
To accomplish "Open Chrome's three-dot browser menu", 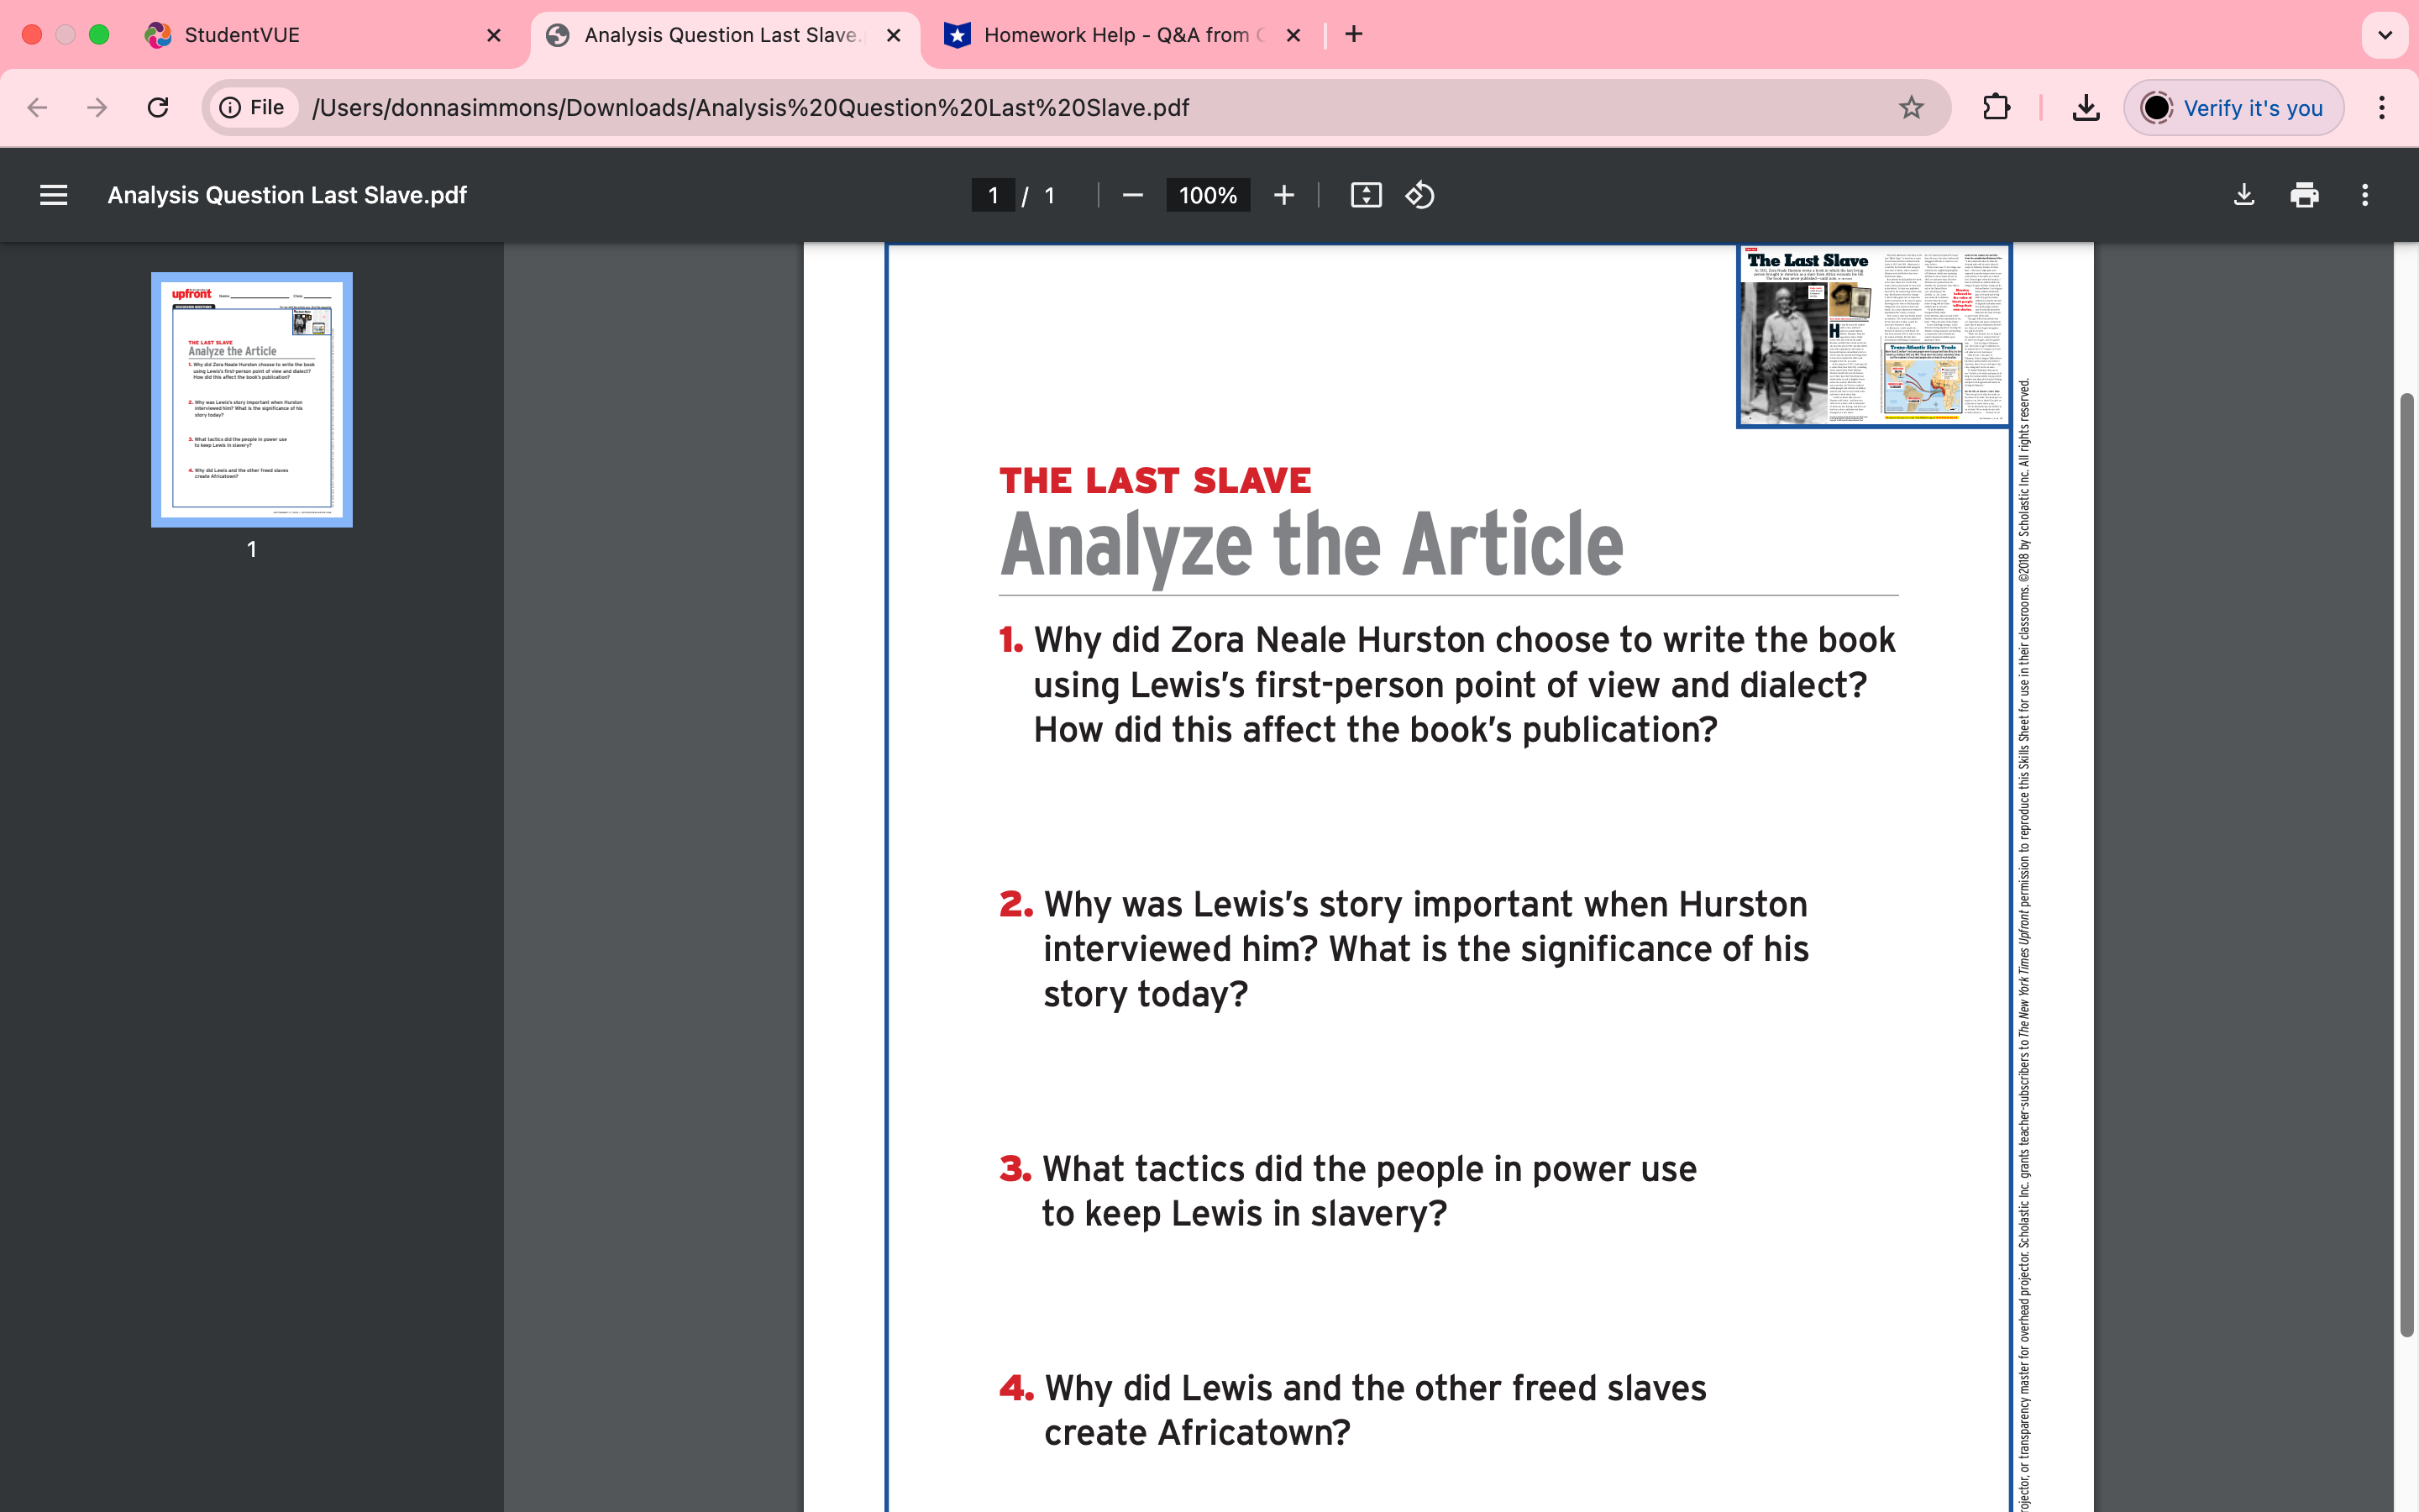I will pyautogui.click(x=2382, y=107).
